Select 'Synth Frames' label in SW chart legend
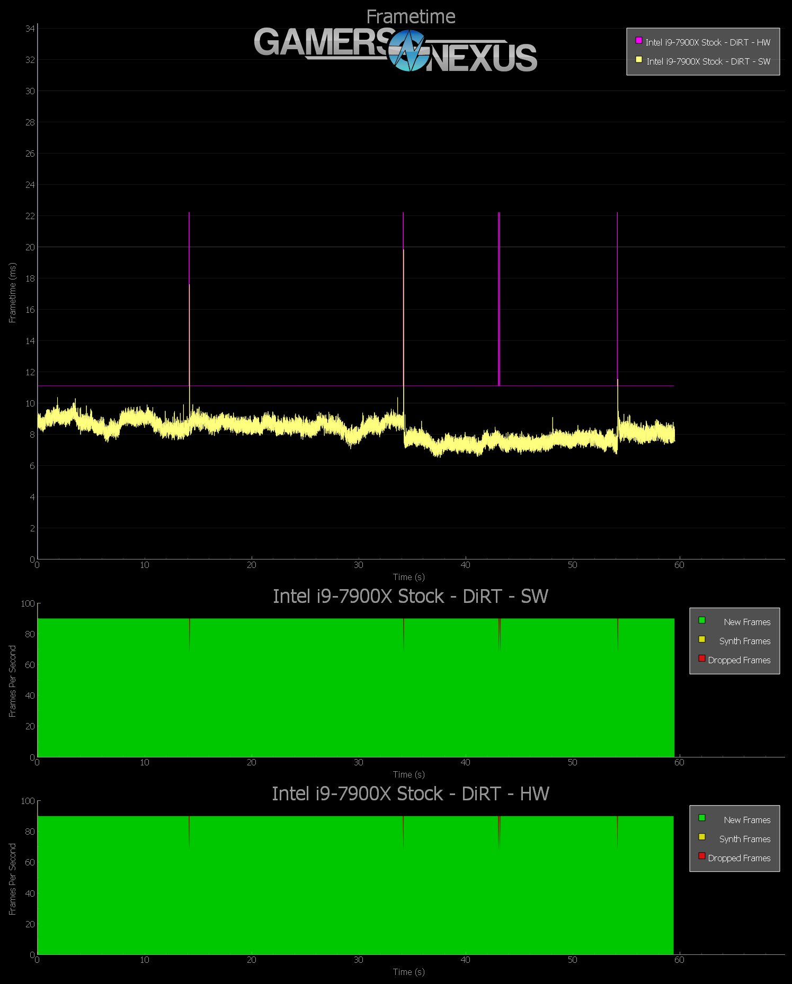792x984 pixels. (x=744, y=641)
